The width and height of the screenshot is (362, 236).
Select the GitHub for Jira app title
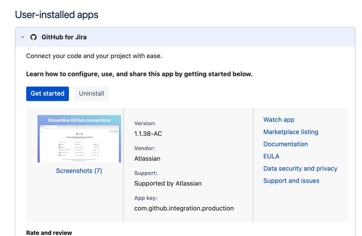64,37
